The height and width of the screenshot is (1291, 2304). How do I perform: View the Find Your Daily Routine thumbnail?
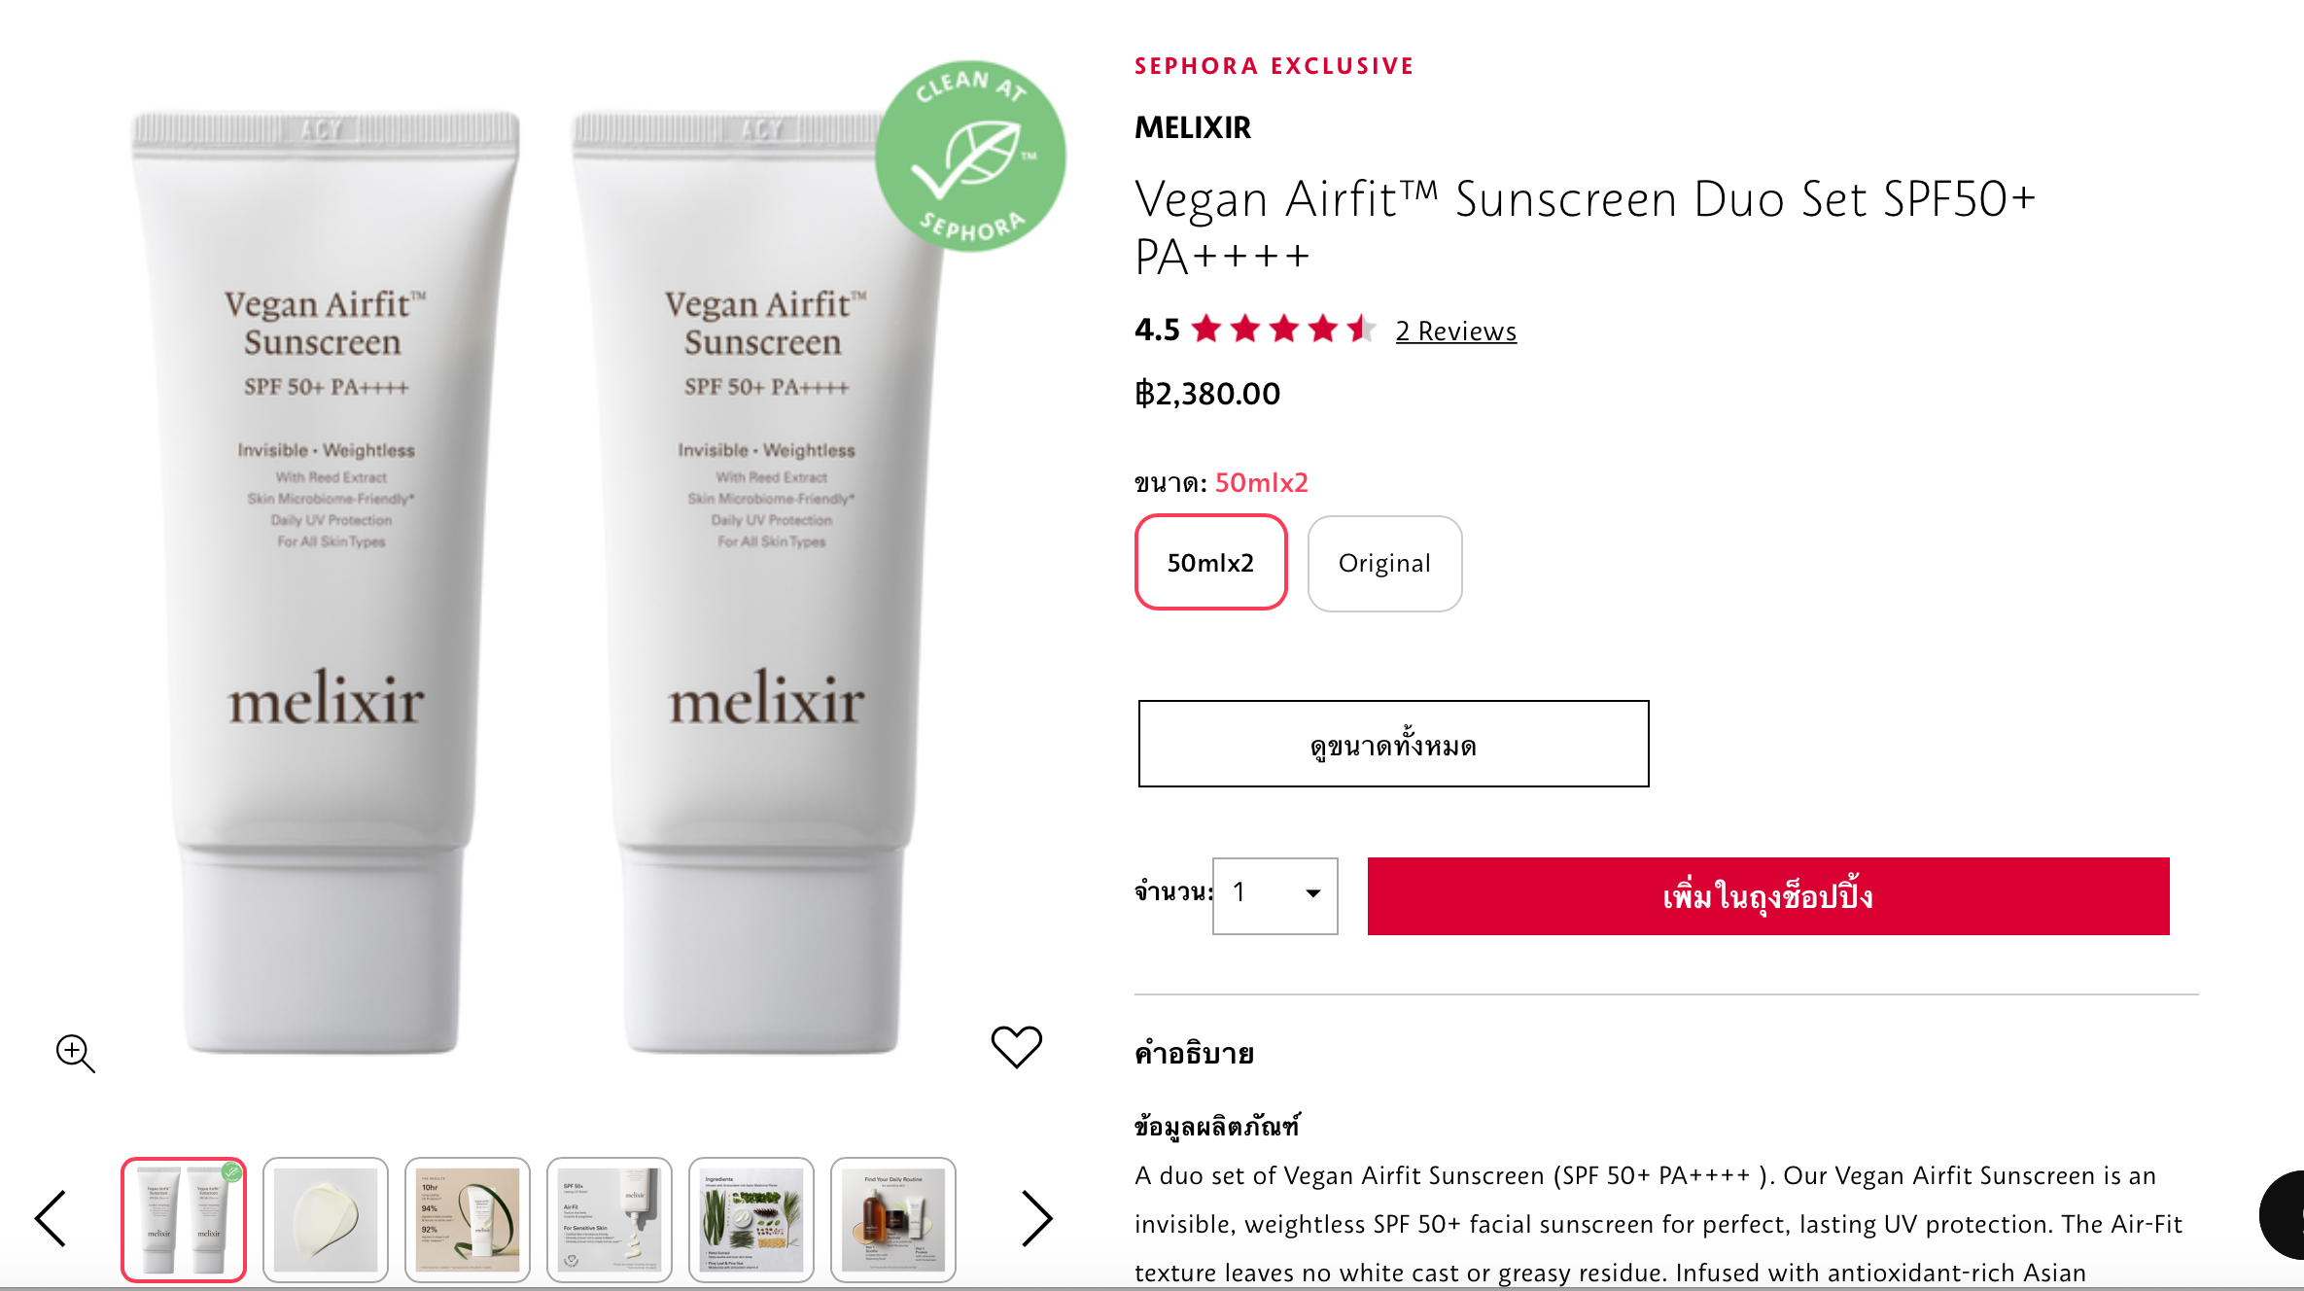click(893, 1220)
